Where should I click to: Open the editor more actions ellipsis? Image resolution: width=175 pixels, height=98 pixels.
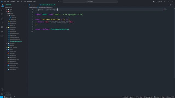coord(173,5)
